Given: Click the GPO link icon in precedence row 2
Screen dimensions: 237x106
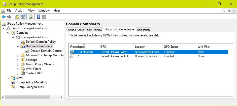Looking at the screenshot, I should coord(72,57).
